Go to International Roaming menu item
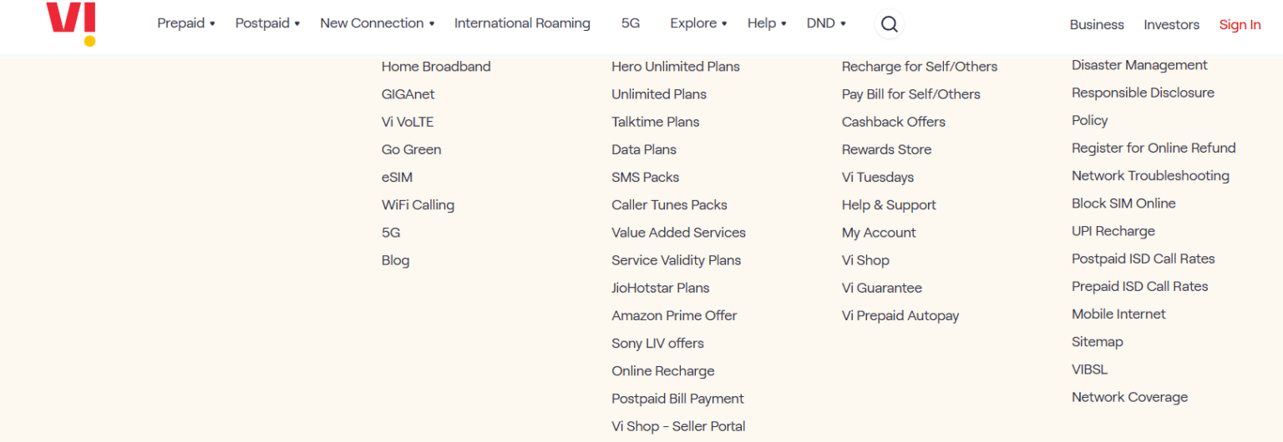The image size is (1283, 442). [x=522, y=23]
